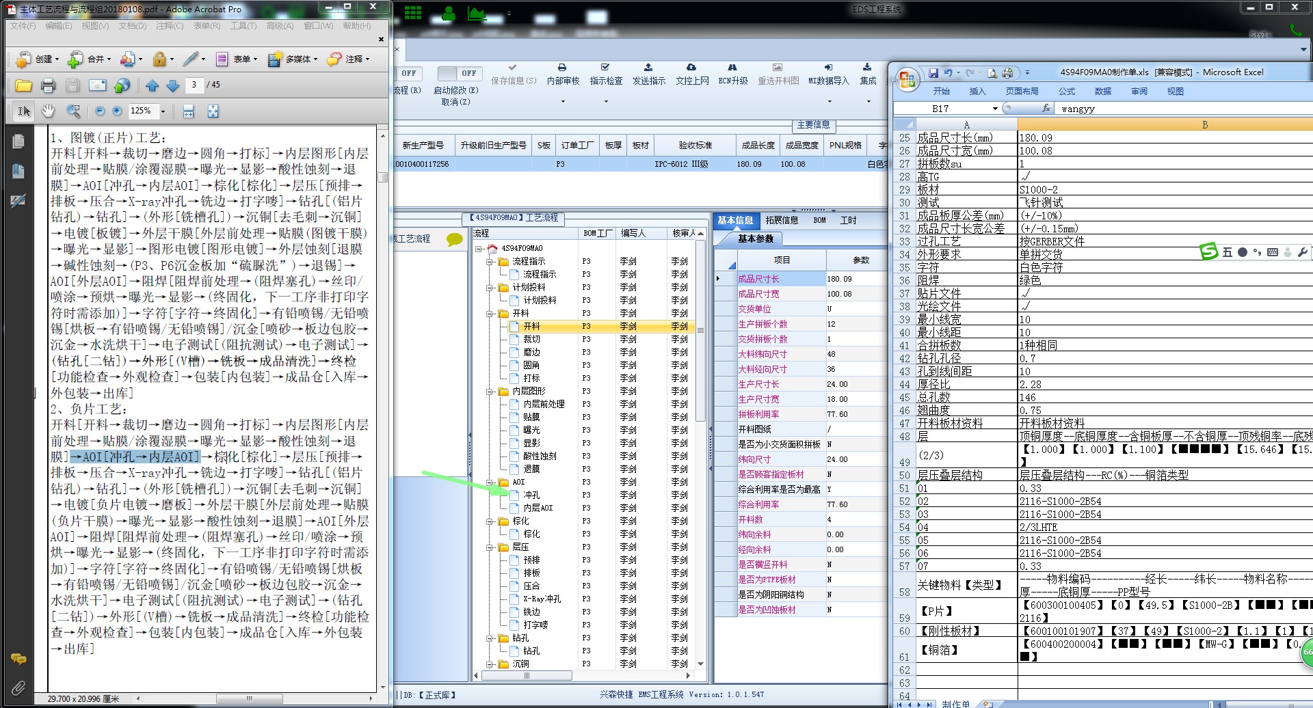The width and height of the screenshot is (1313, 708).
Task: Toggle the 流程 OFF switch
Action: tap(408, 73)
